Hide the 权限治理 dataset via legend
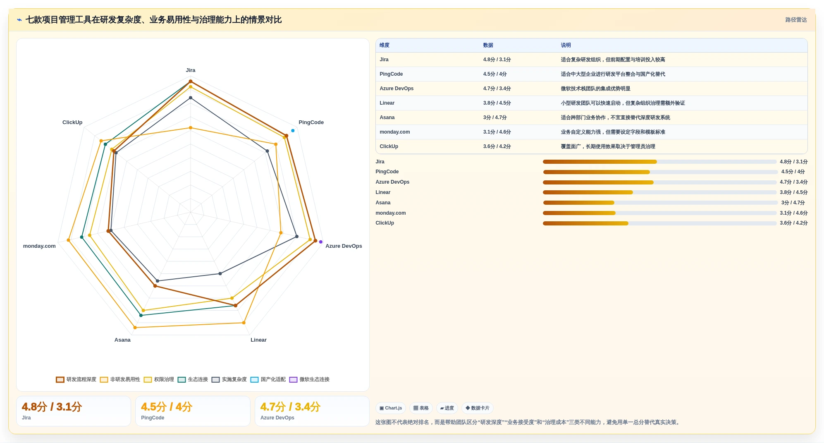The width and height of the screenshot is (824, 443). coord(159,379)
